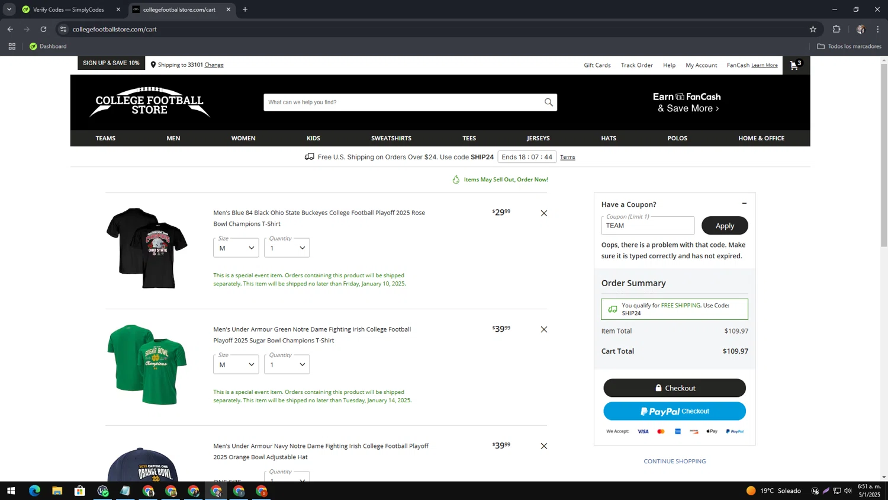Image resolution: width=888 pixels, height=500 pixels.
Task: Open the Windows Start menu
Action: [11, 491]
